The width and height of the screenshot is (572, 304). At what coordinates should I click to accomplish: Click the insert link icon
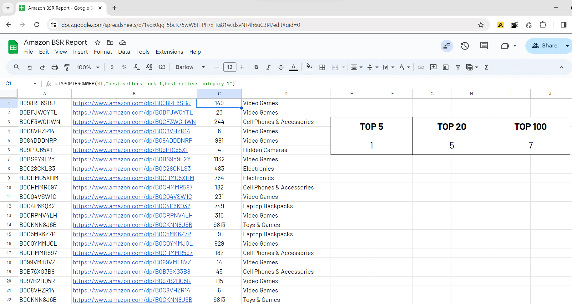pos(421,67)
